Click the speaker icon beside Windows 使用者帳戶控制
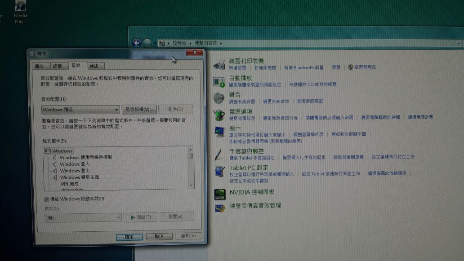 55,157
